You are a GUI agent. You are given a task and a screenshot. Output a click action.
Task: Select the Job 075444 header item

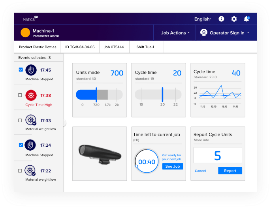click(x=114, y=47)
